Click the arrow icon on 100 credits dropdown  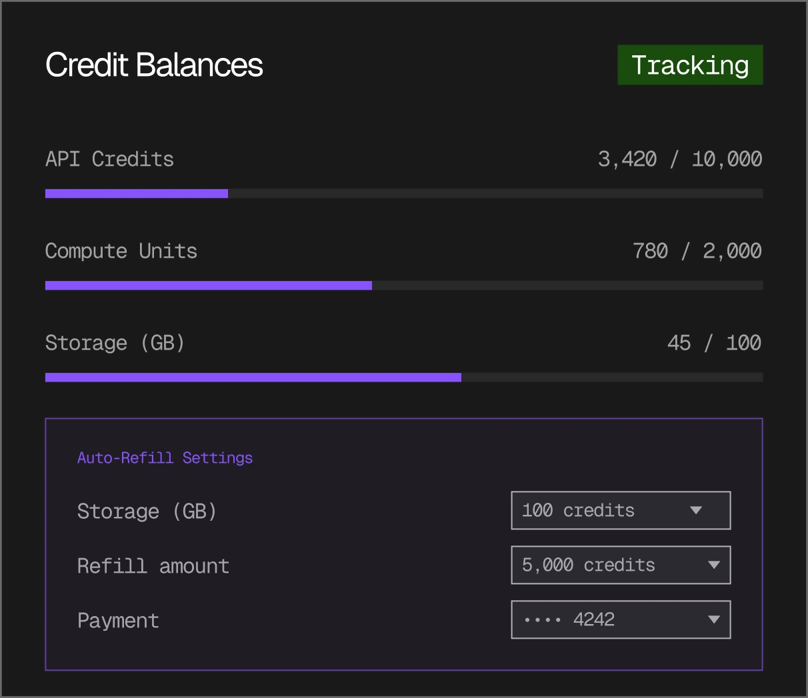click(x=696, y=510)
